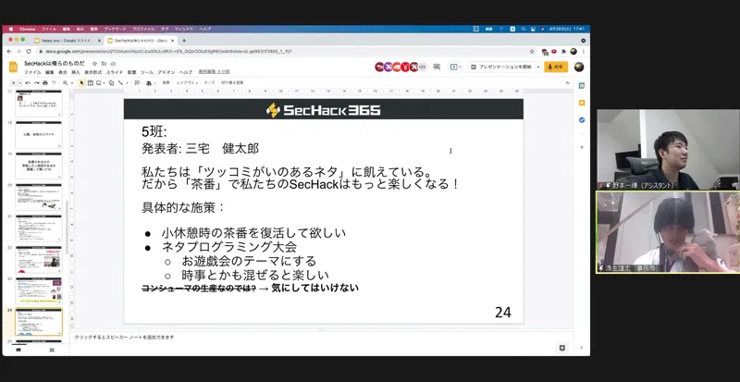This screenshot has height=382, width=740.
Task: Click the input tools toolbar icon
Action: tap(149, 83)
